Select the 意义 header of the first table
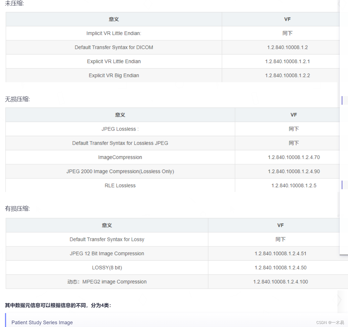 pos(114,19)
